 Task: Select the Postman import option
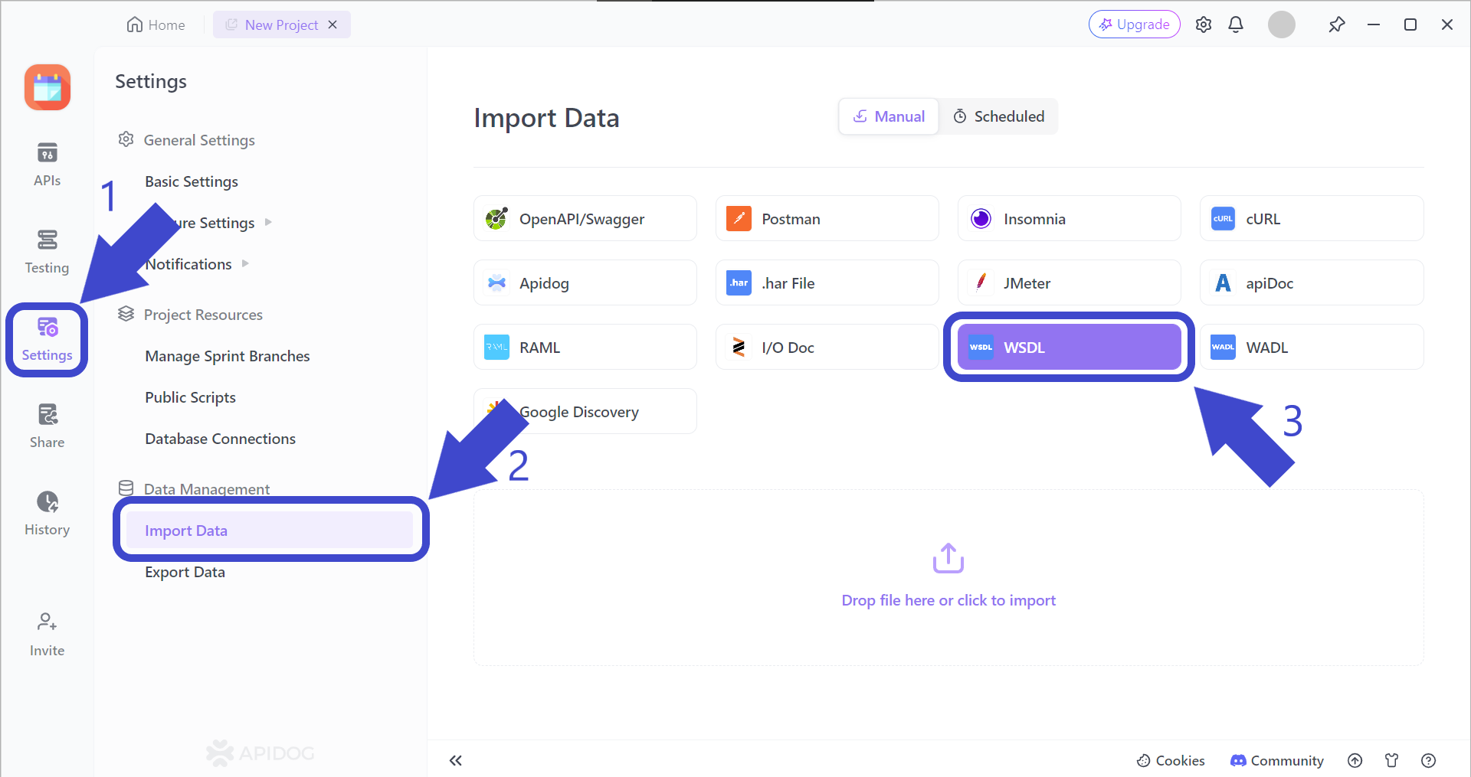[827, 218]
